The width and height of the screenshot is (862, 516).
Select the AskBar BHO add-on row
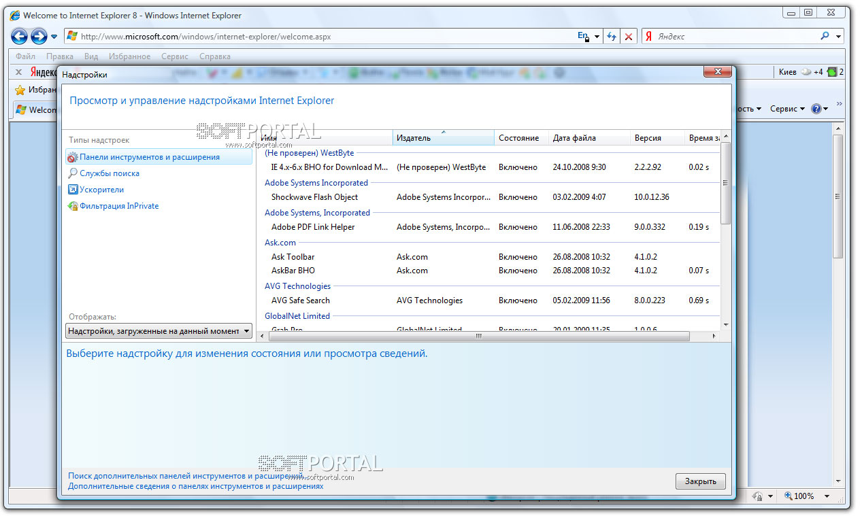point(488,271)
